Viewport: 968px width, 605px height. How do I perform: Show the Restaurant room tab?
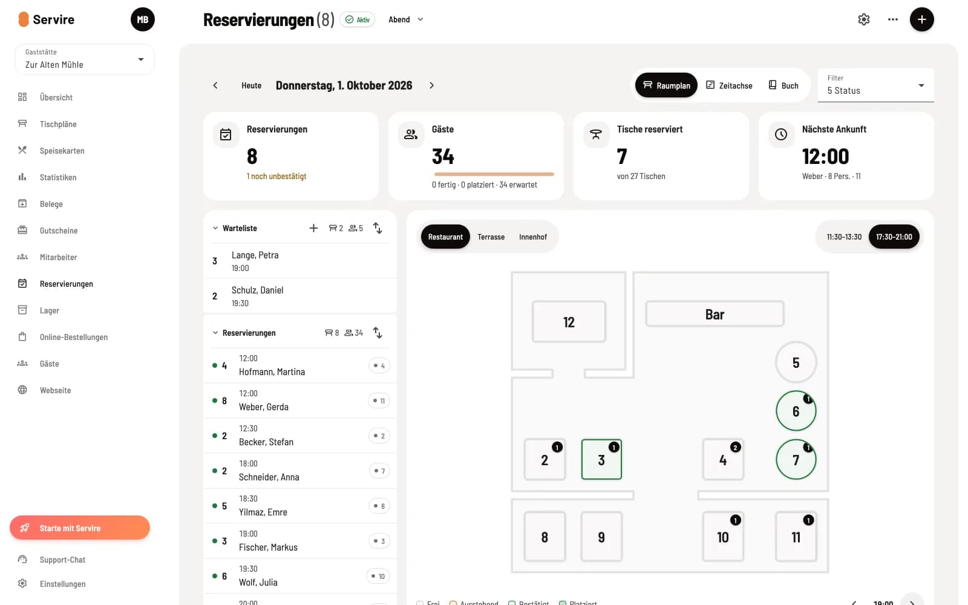pos(445,237)
